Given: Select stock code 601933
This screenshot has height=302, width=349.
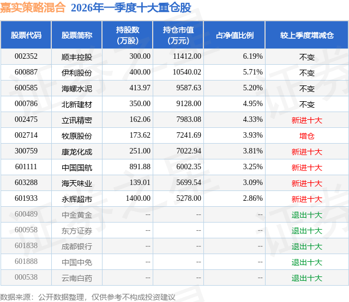Looking at the screenshot, I should 26,198.
